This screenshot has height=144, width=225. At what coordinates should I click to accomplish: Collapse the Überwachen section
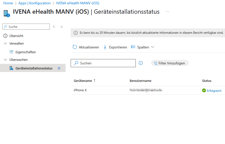tap(6, 60)
